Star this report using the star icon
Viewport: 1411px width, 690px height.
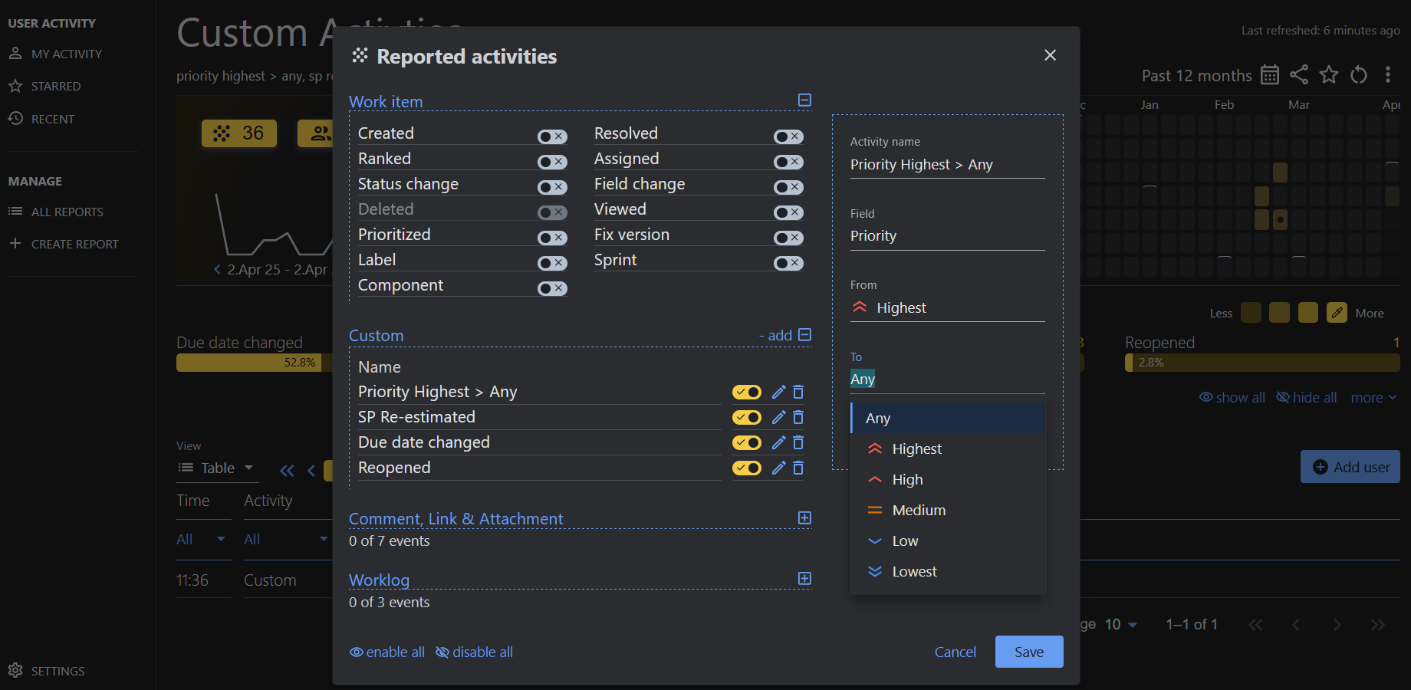(1329, 75)
